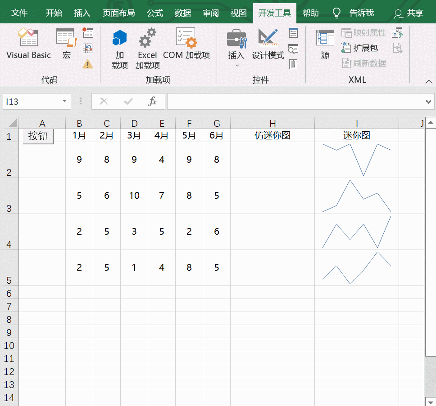
Task: Select column H header
Action: click(x=272, y=123)
